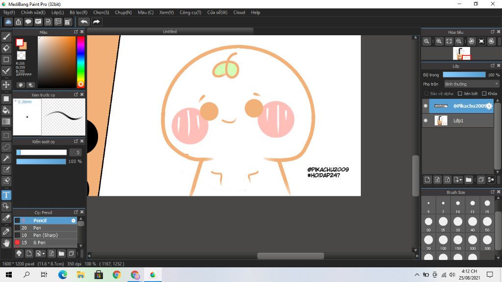Switch to the Untitled canvas tab
The image size is (502, 282).
click(170, 32)
